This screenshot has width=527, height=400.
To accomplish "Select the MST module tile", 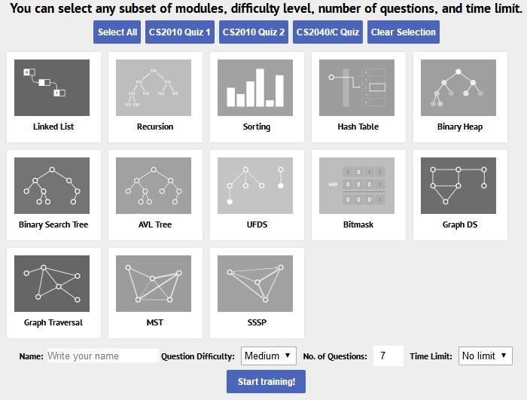I will pyautogui.click(x=154, y=284).
